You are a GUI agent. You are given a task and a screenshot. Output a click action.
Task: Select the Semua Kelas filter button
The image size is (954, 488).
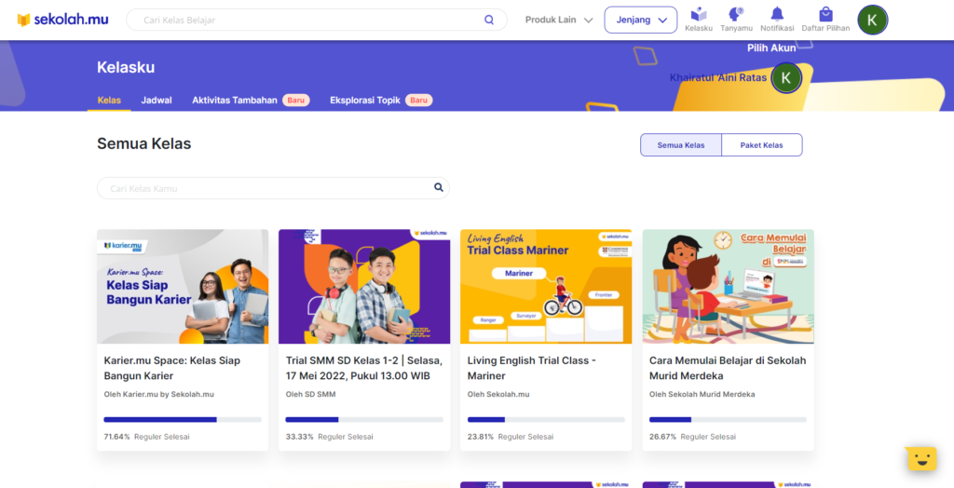[681, 145]
